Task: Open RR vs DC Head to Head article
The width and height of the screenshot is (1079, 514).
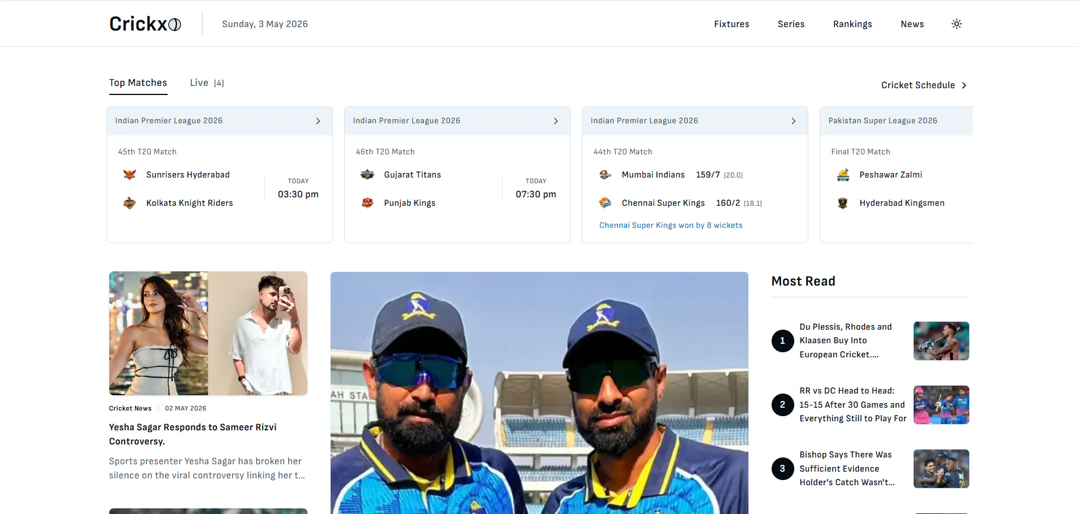Action: tap(853, 405)
